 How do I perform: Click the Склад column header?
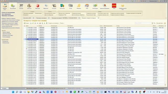134,26
